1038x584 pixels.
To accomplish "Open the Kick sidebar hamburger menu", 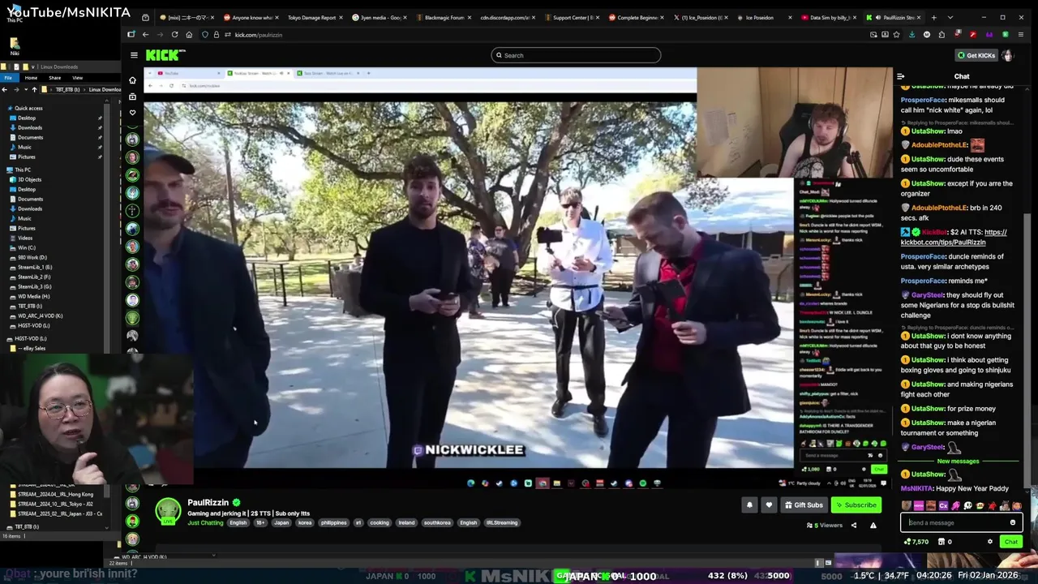I will pyautogui.click(x=134, y=55).
